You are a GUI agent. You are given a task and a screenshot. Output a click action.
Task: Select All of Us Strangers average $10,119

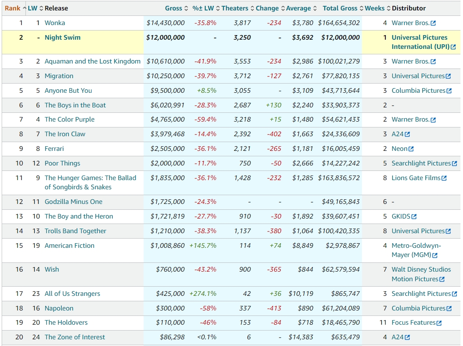pos(301,294)
